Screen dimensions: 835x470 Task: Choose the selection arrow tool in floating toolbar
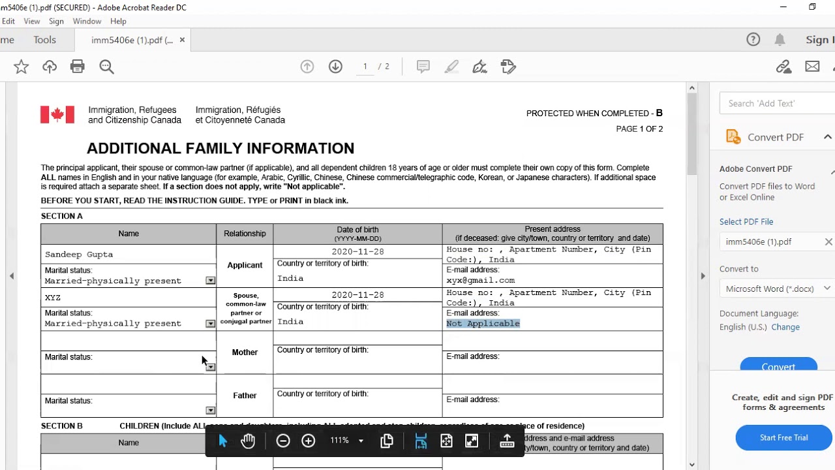[222, 441]
